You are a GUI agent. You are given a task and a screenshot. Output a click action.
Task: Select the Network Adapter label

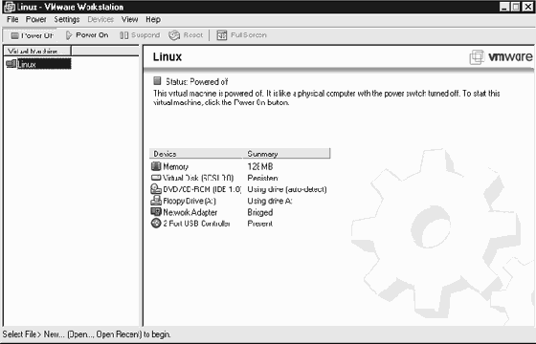pyautogui.click(x=190, y=212)
